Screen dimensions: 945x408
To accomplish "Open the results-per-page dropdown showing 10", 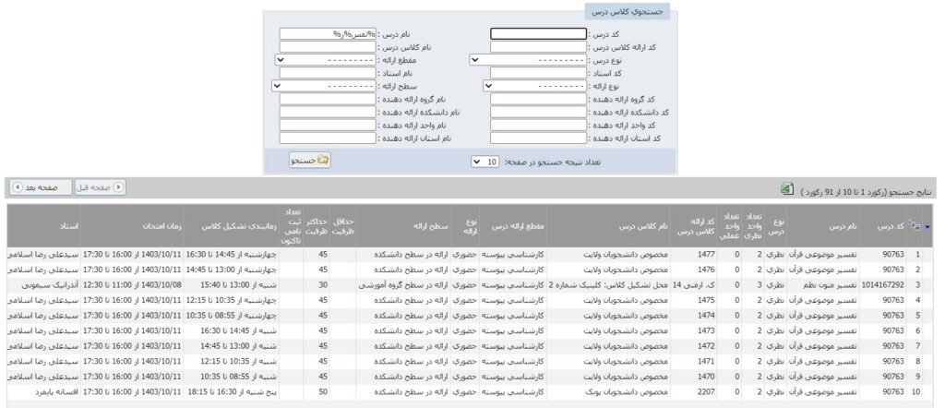I will 484,162.
